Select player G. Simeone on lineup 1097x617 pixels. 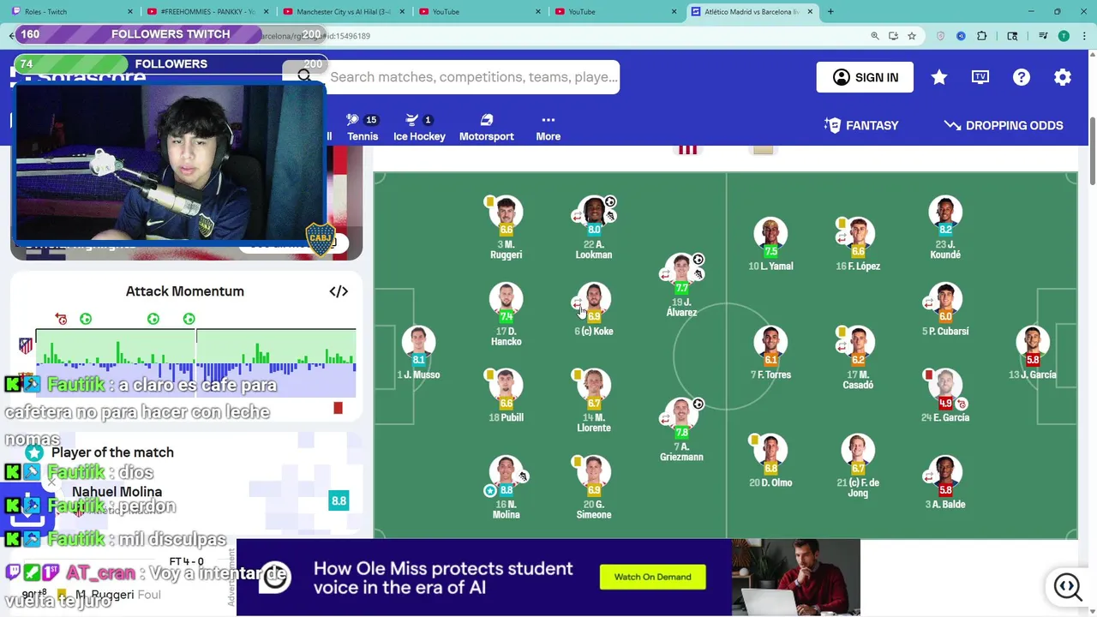point(594,488)
